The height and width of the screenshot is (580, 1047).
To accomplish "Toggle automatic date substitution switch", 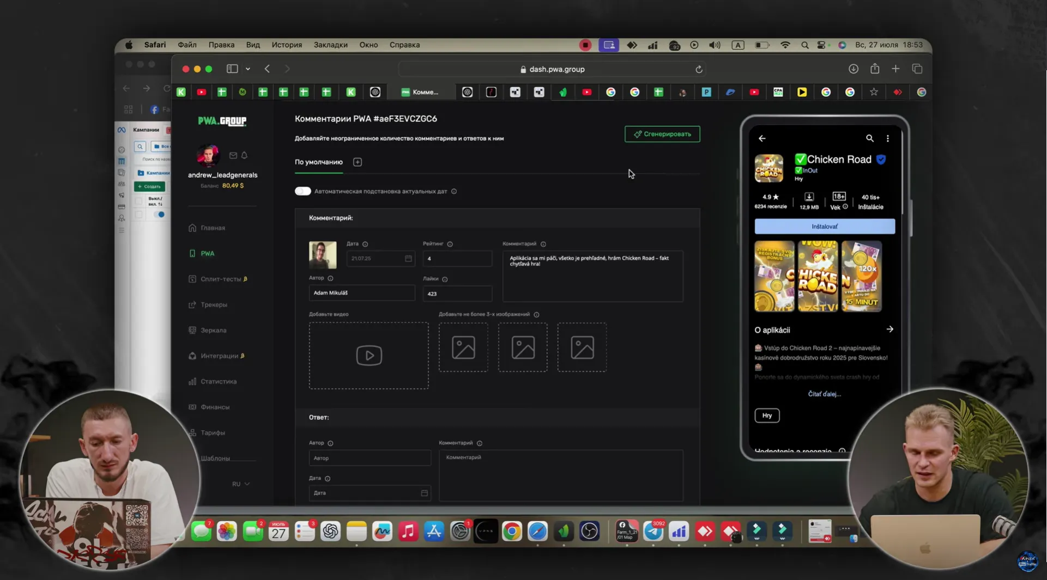I will (303, 191).
